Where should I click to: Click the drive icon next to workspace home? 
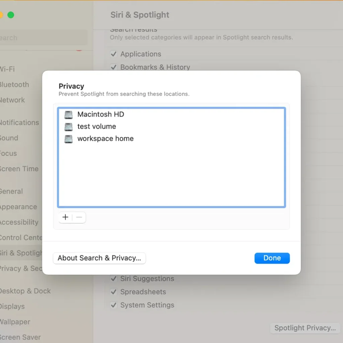point(68,138)
